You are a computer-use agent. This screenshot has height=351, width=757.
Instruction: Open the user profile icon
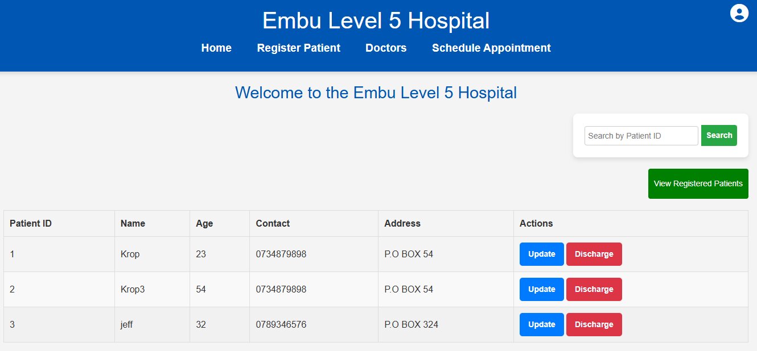pos(739,13)
